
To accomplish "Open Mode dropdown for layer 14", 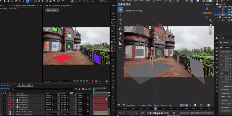I will (x=50, y=95).
